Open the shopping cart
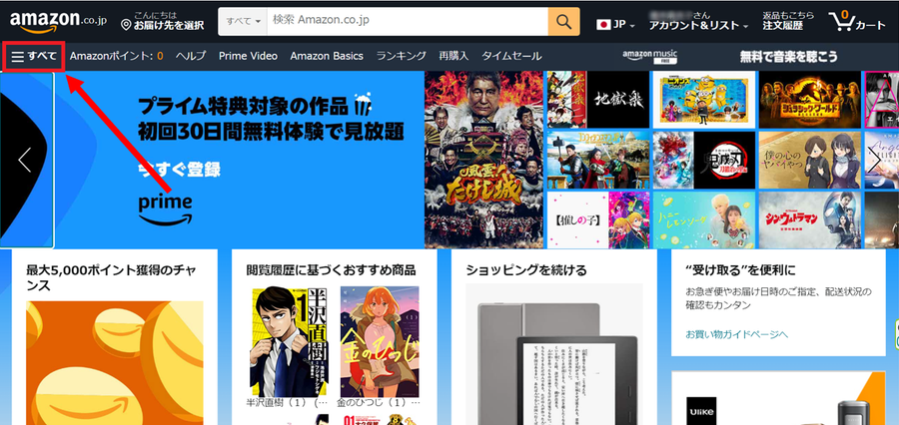The width and height of the screenshot is (899, 425). pyautogui.click(x=857, y=22)
